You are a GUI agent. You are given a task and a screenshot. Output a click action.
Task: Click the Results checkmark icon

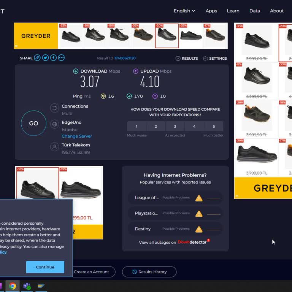click(x=178, y=59)
